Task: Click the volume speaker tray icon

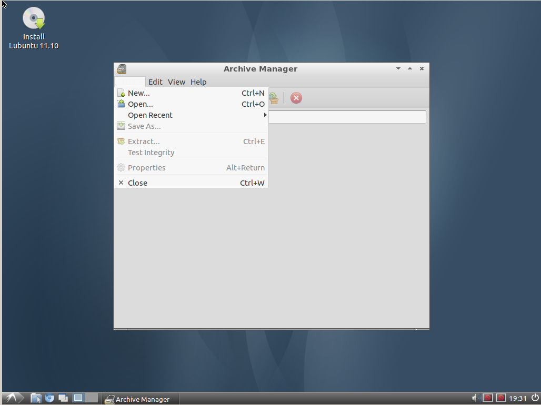Action: click(475, 398)
